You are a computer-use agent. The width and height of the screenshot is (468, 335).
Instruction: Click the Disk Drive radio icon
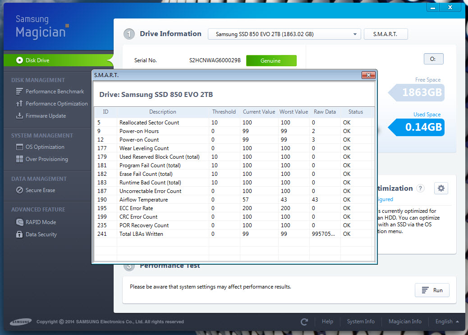[19, 60]
